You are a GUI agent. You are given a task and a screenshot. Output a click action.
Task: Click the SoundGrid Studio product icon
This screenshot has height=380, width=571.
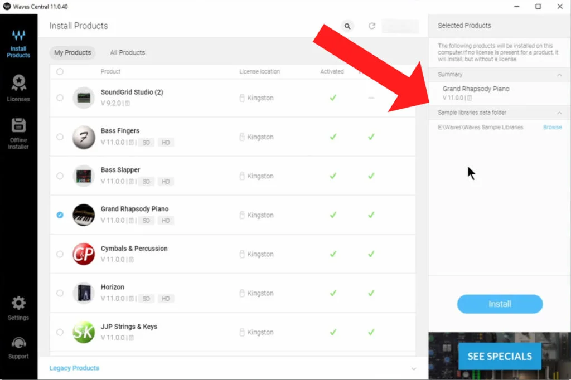tap(84, 98)
